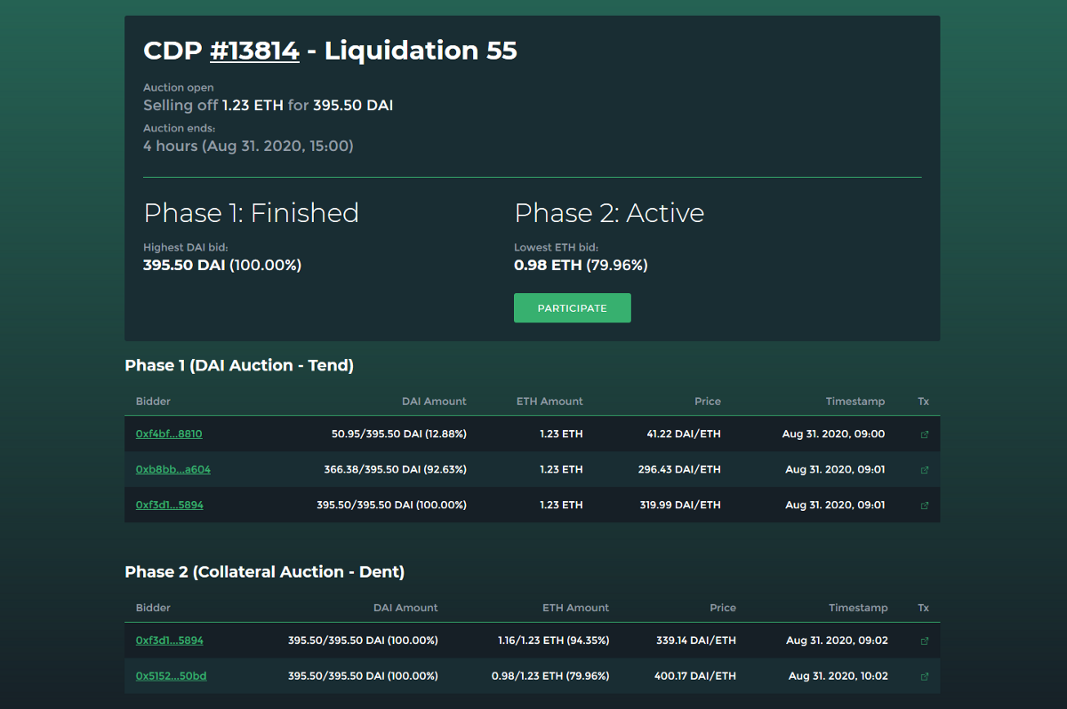This screenshot has width=1067, height=709.
Task: Select the 319.99 DAI/ETH price cell
Action: (x=680, y=505)
